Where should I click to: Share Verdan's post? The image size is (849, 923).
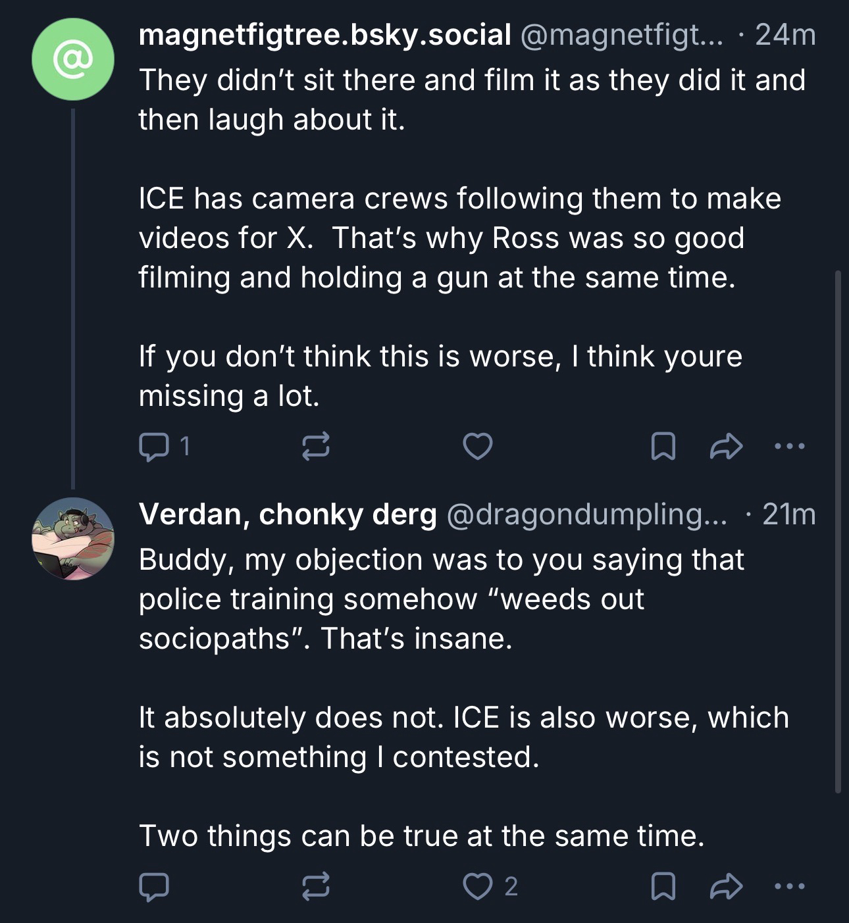click(x=727, y=887)
